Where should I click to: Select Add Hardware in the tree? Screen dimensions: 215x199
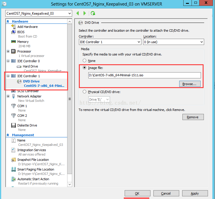[x=27, y=27]
